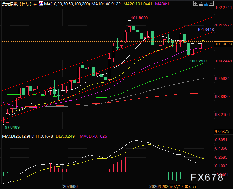
Task: Select the MA20:101.0441 legend value
Action: tap(138, 4)
